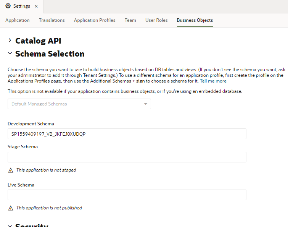The image size is (288, 227).
Task: Click the warning icon beside not staged message
Action: click(x=11, y=170)
